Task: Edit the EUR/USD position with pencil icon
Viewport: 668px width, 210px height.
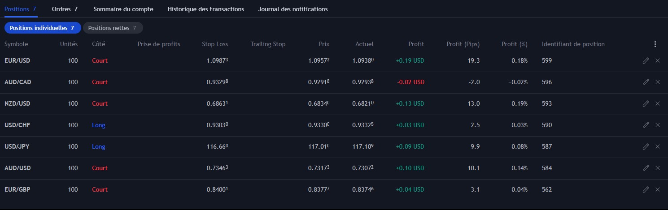Action: [646, 60]
